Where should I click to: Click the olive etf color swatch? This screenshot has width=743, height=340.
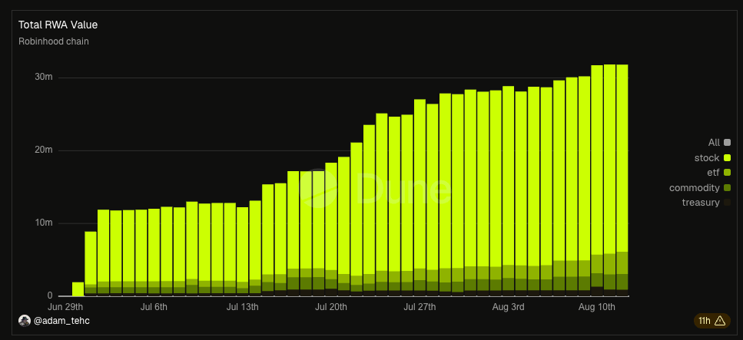[728, 173]
